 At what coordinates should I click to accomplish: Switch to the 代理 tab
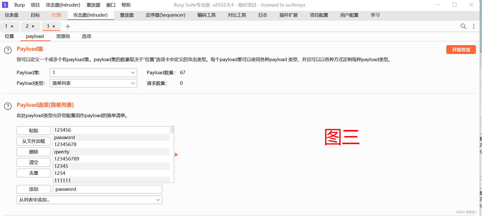click(x=56, y=15)
